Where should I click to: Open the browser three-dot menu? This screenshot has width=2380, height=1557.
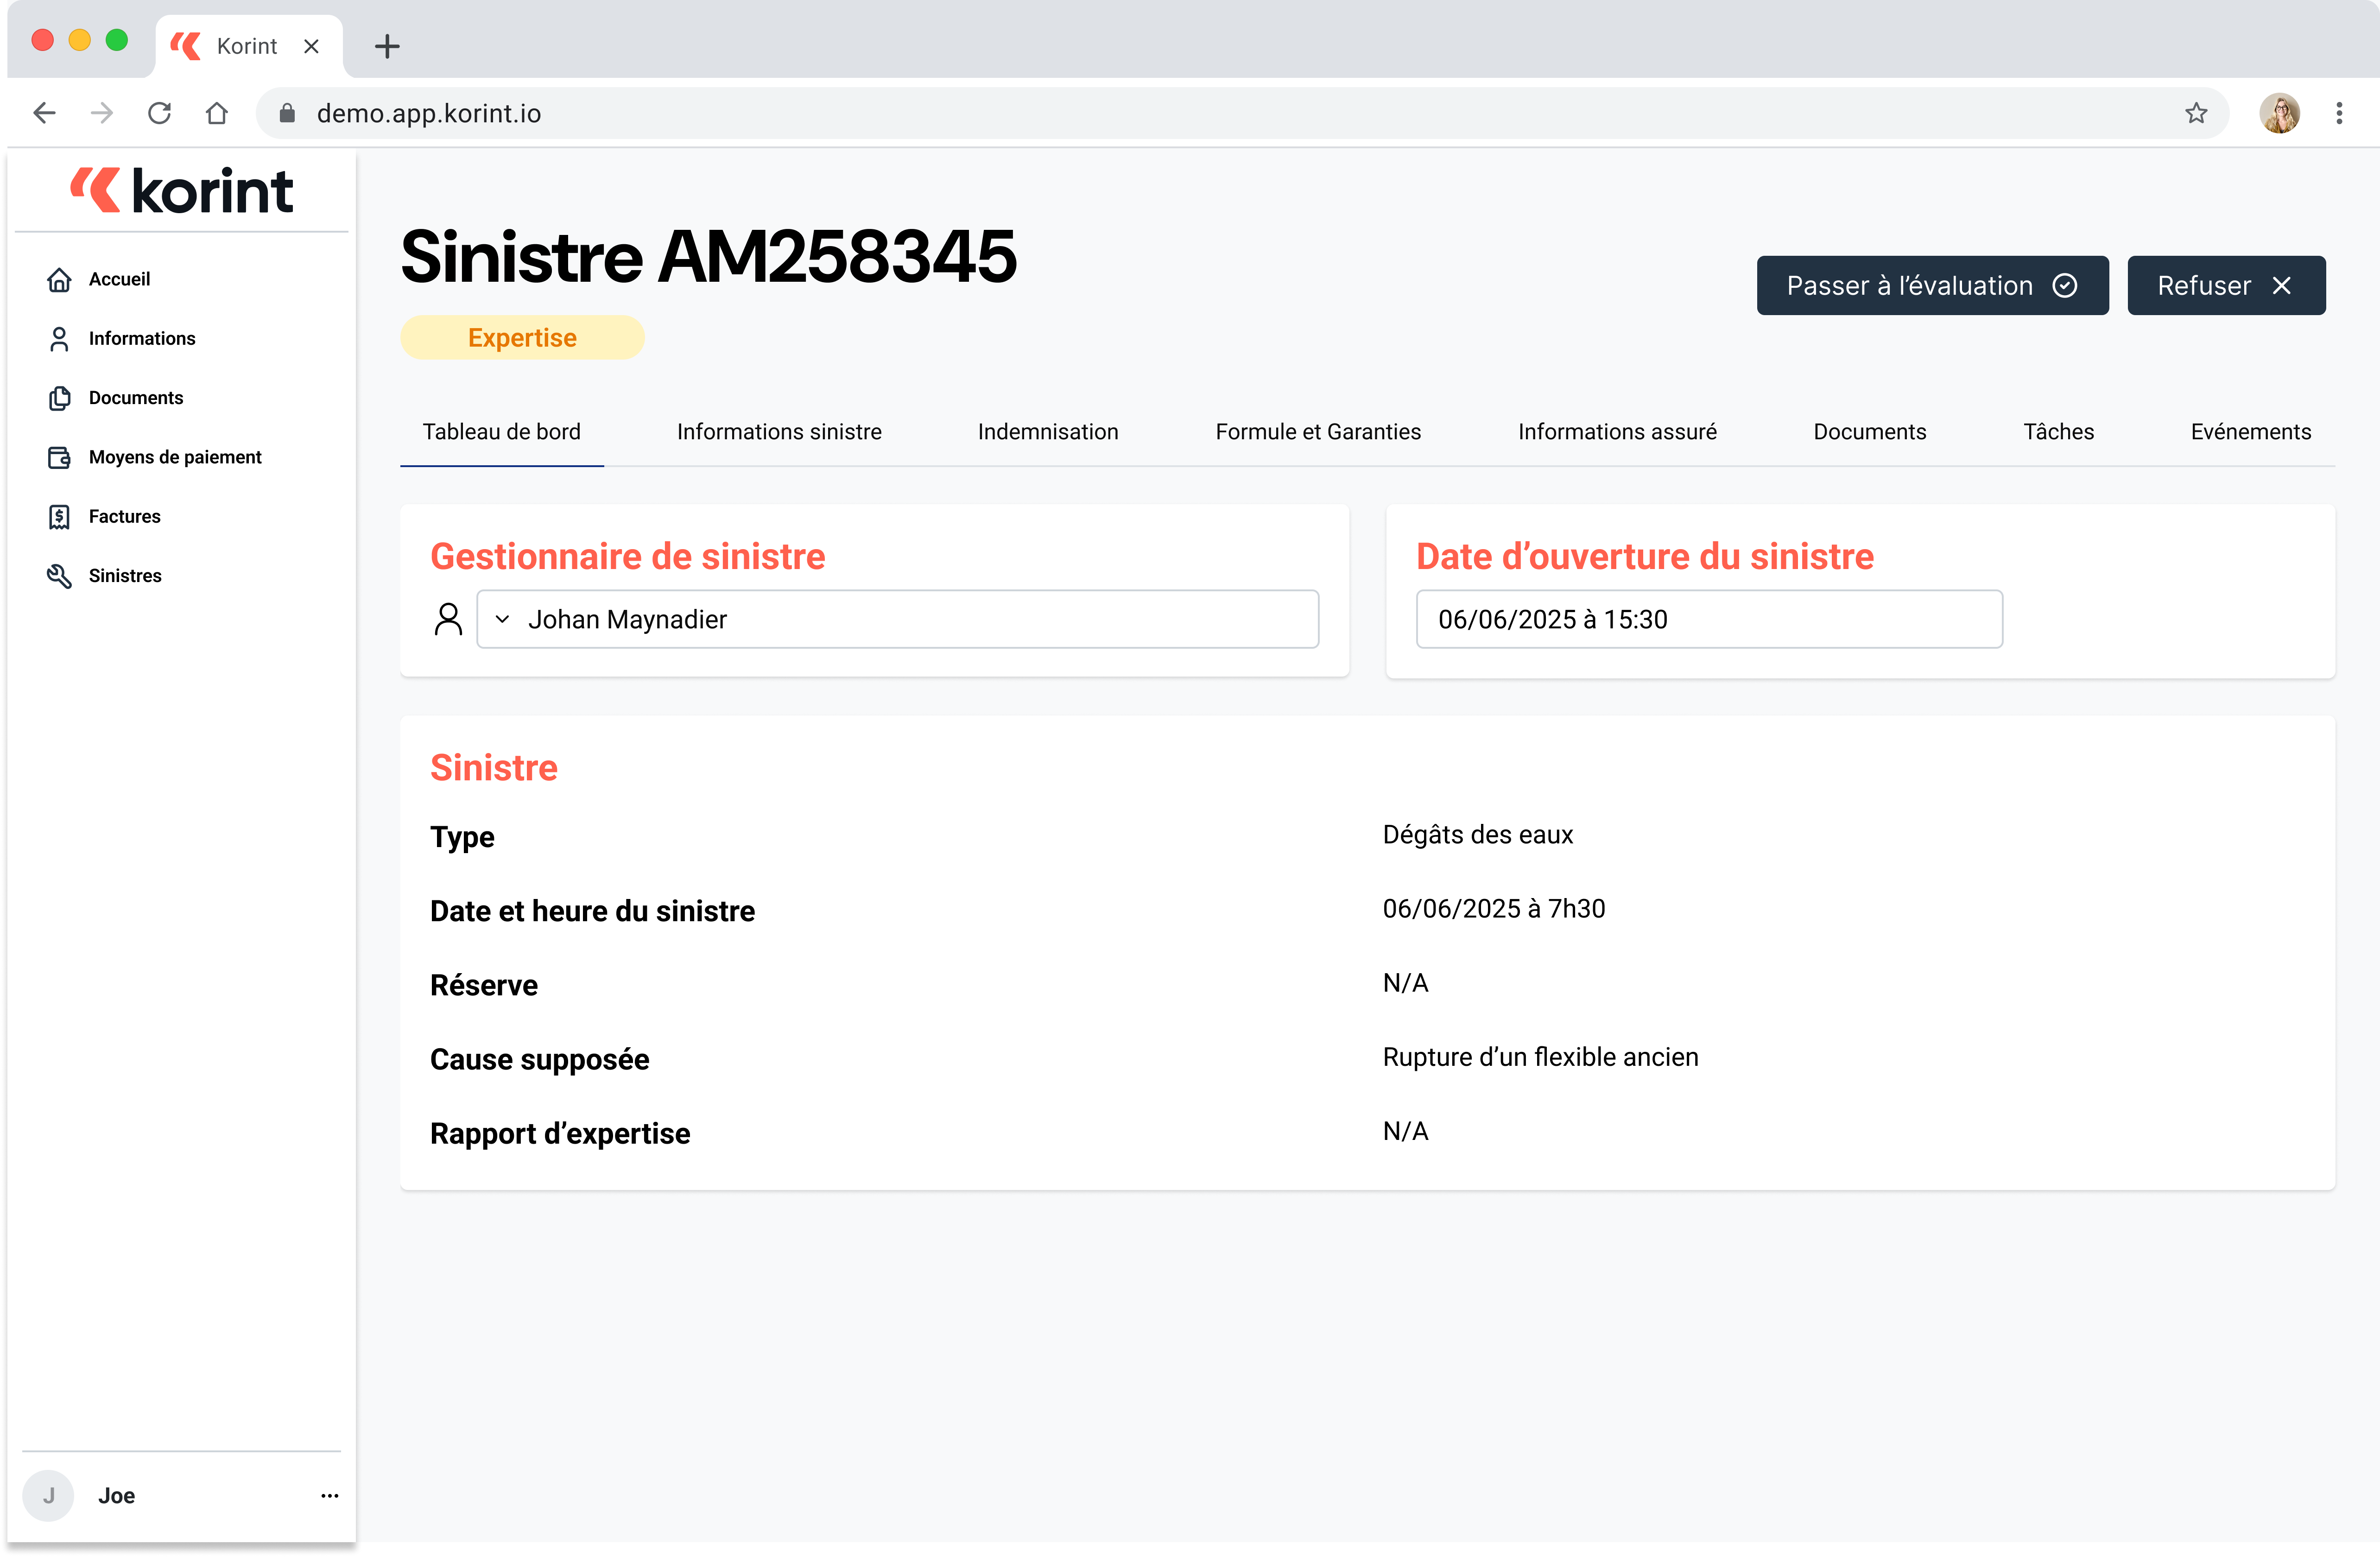pyautogui.click(x=2339, y=113)
